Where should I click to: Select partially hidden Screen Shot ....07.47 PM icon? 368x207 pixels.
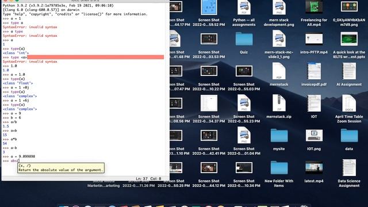(176, 71)
